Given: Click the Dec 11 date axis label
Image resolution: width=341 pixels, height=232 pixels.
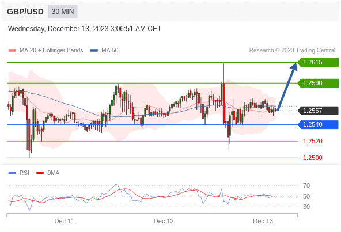Looking at the screenshot, I should pyautogui.click(x=65, y=221).
